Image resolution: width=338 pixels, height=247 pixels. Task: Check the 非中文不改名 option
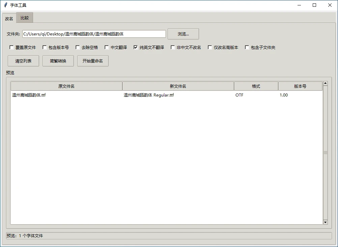[x=173, y=47]
